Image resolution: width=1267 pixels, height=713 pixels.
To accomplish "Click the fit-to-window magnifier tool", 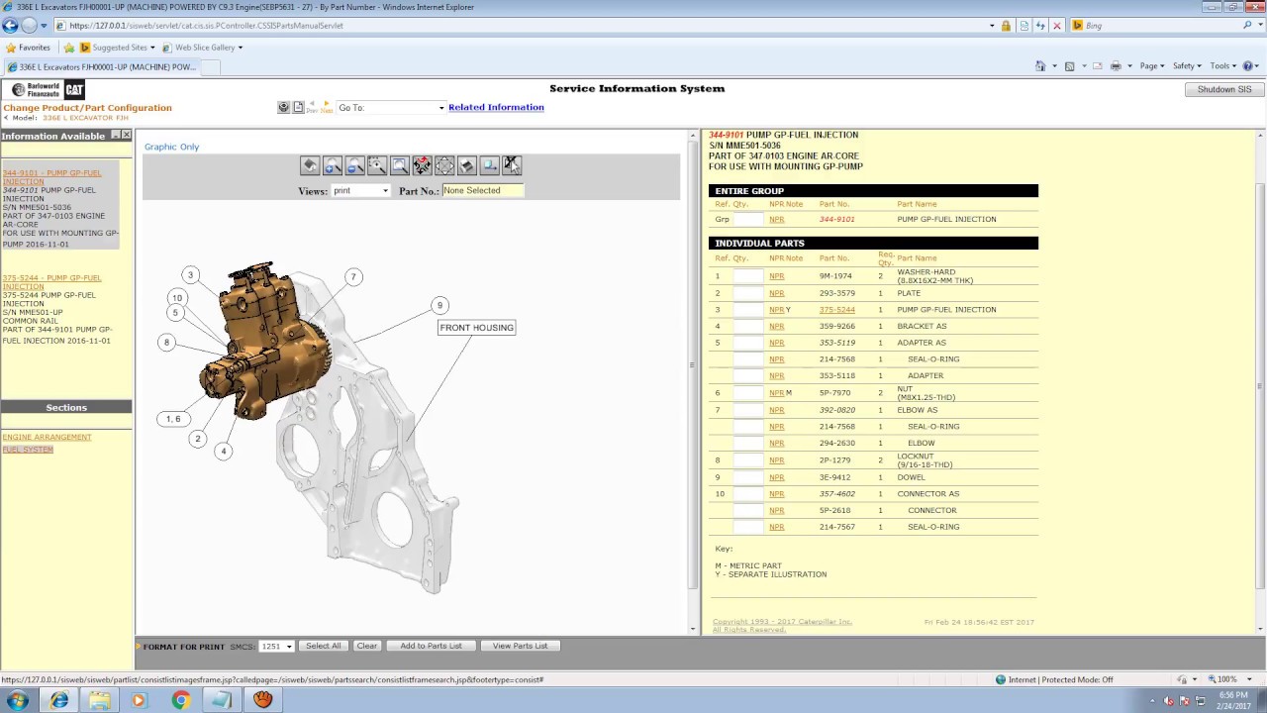I will pyautogui.click(x=400, y=165).
